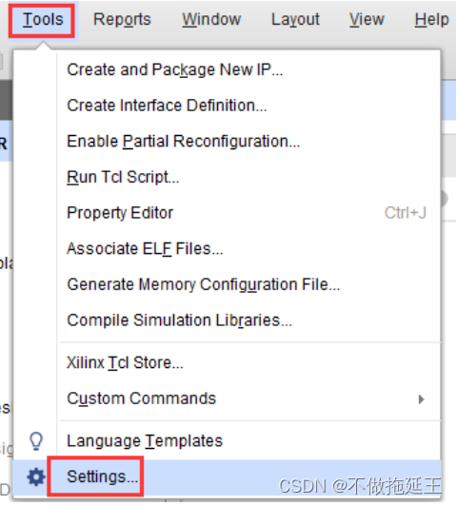457x505 pixels.
Task: Click the Custom Commands submenu arrow
Action: tap(421, 399)
